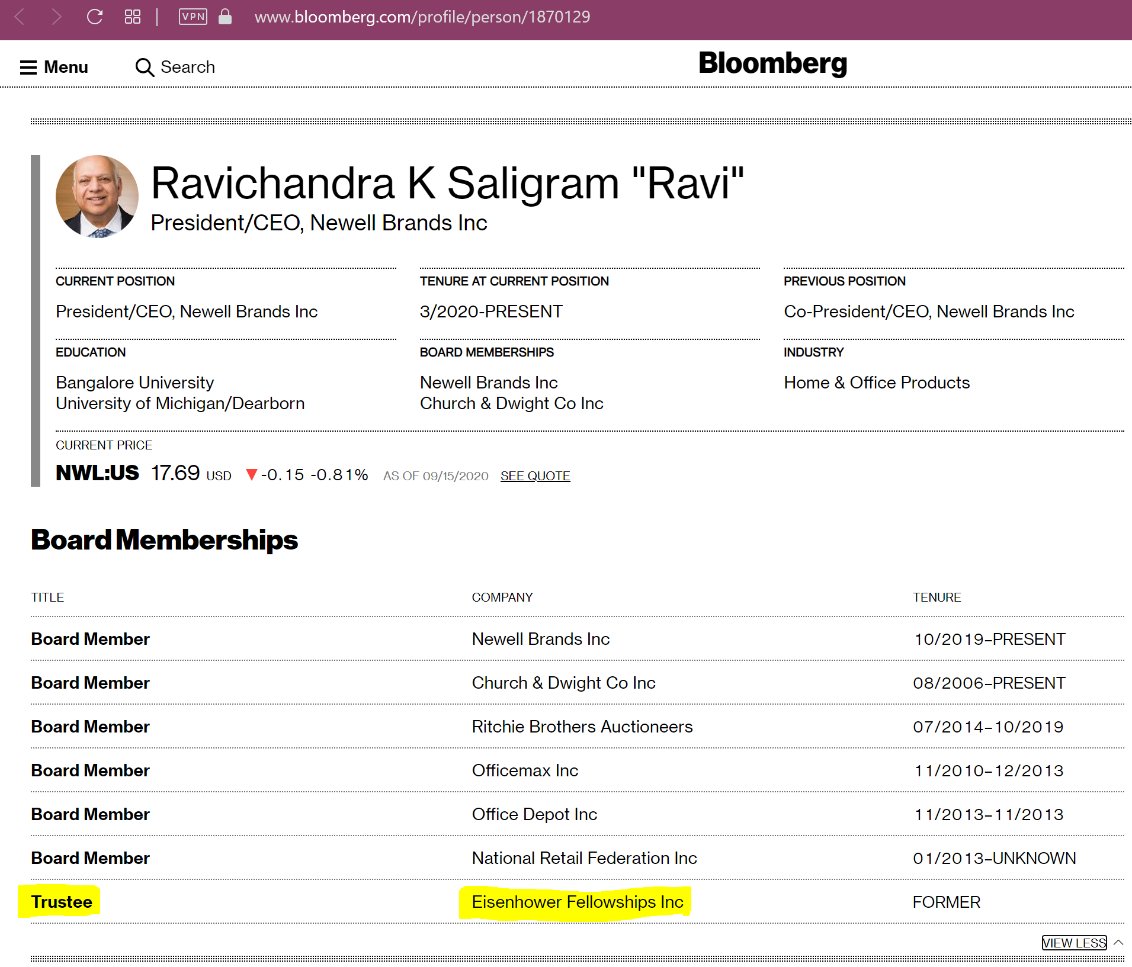Select Ritchie Brothers Auctioneers company cell
Viewport: 1132px width, 967px height.
click(x=582, y=727)
